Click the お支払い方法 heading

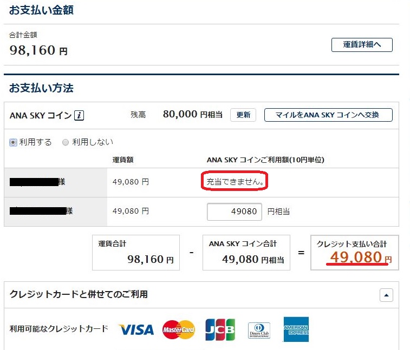click(41, 88)
